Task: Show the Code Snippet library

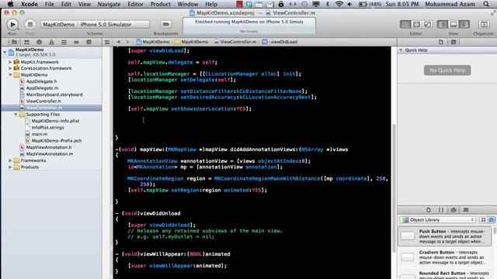Action: pos(441,210)
